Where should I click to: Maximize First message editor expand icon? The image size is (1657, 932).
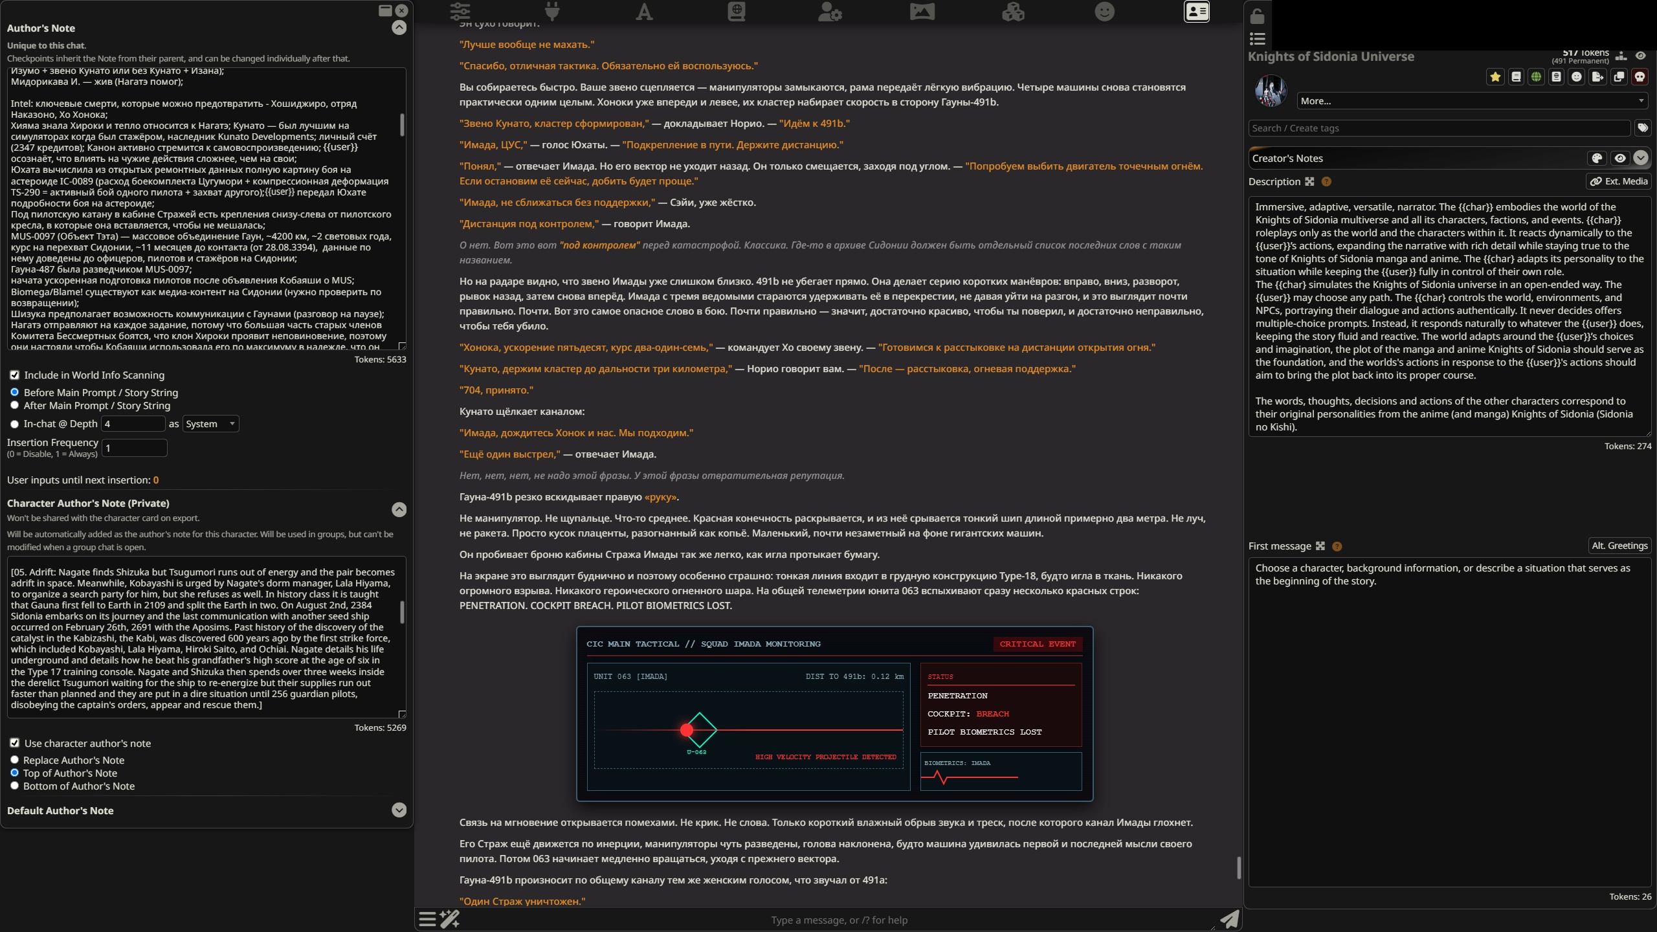[1320, 546]
